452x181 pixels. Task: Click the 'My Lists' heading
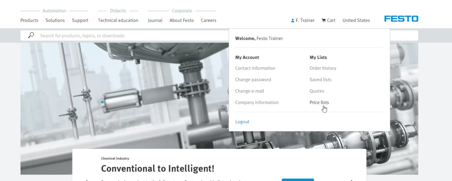(x=318, y=57)
